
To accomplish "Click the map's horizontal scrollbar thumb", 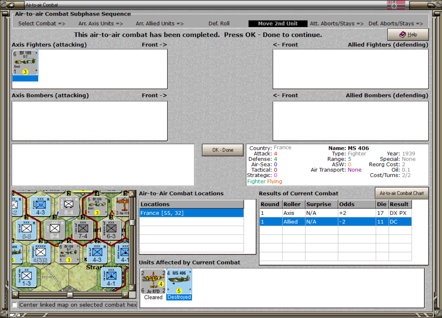I will coord(70,294).
